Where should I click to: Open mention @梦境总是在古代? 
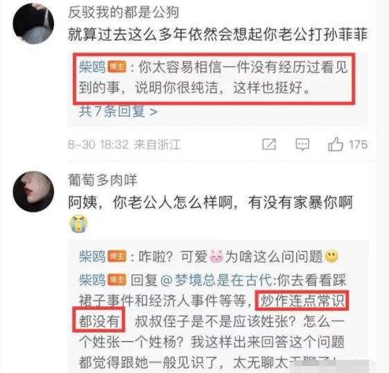216,280
